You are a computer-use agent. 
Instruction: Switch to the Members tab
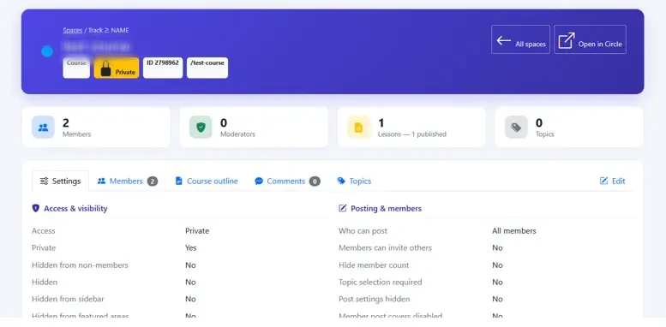[128, 181]
